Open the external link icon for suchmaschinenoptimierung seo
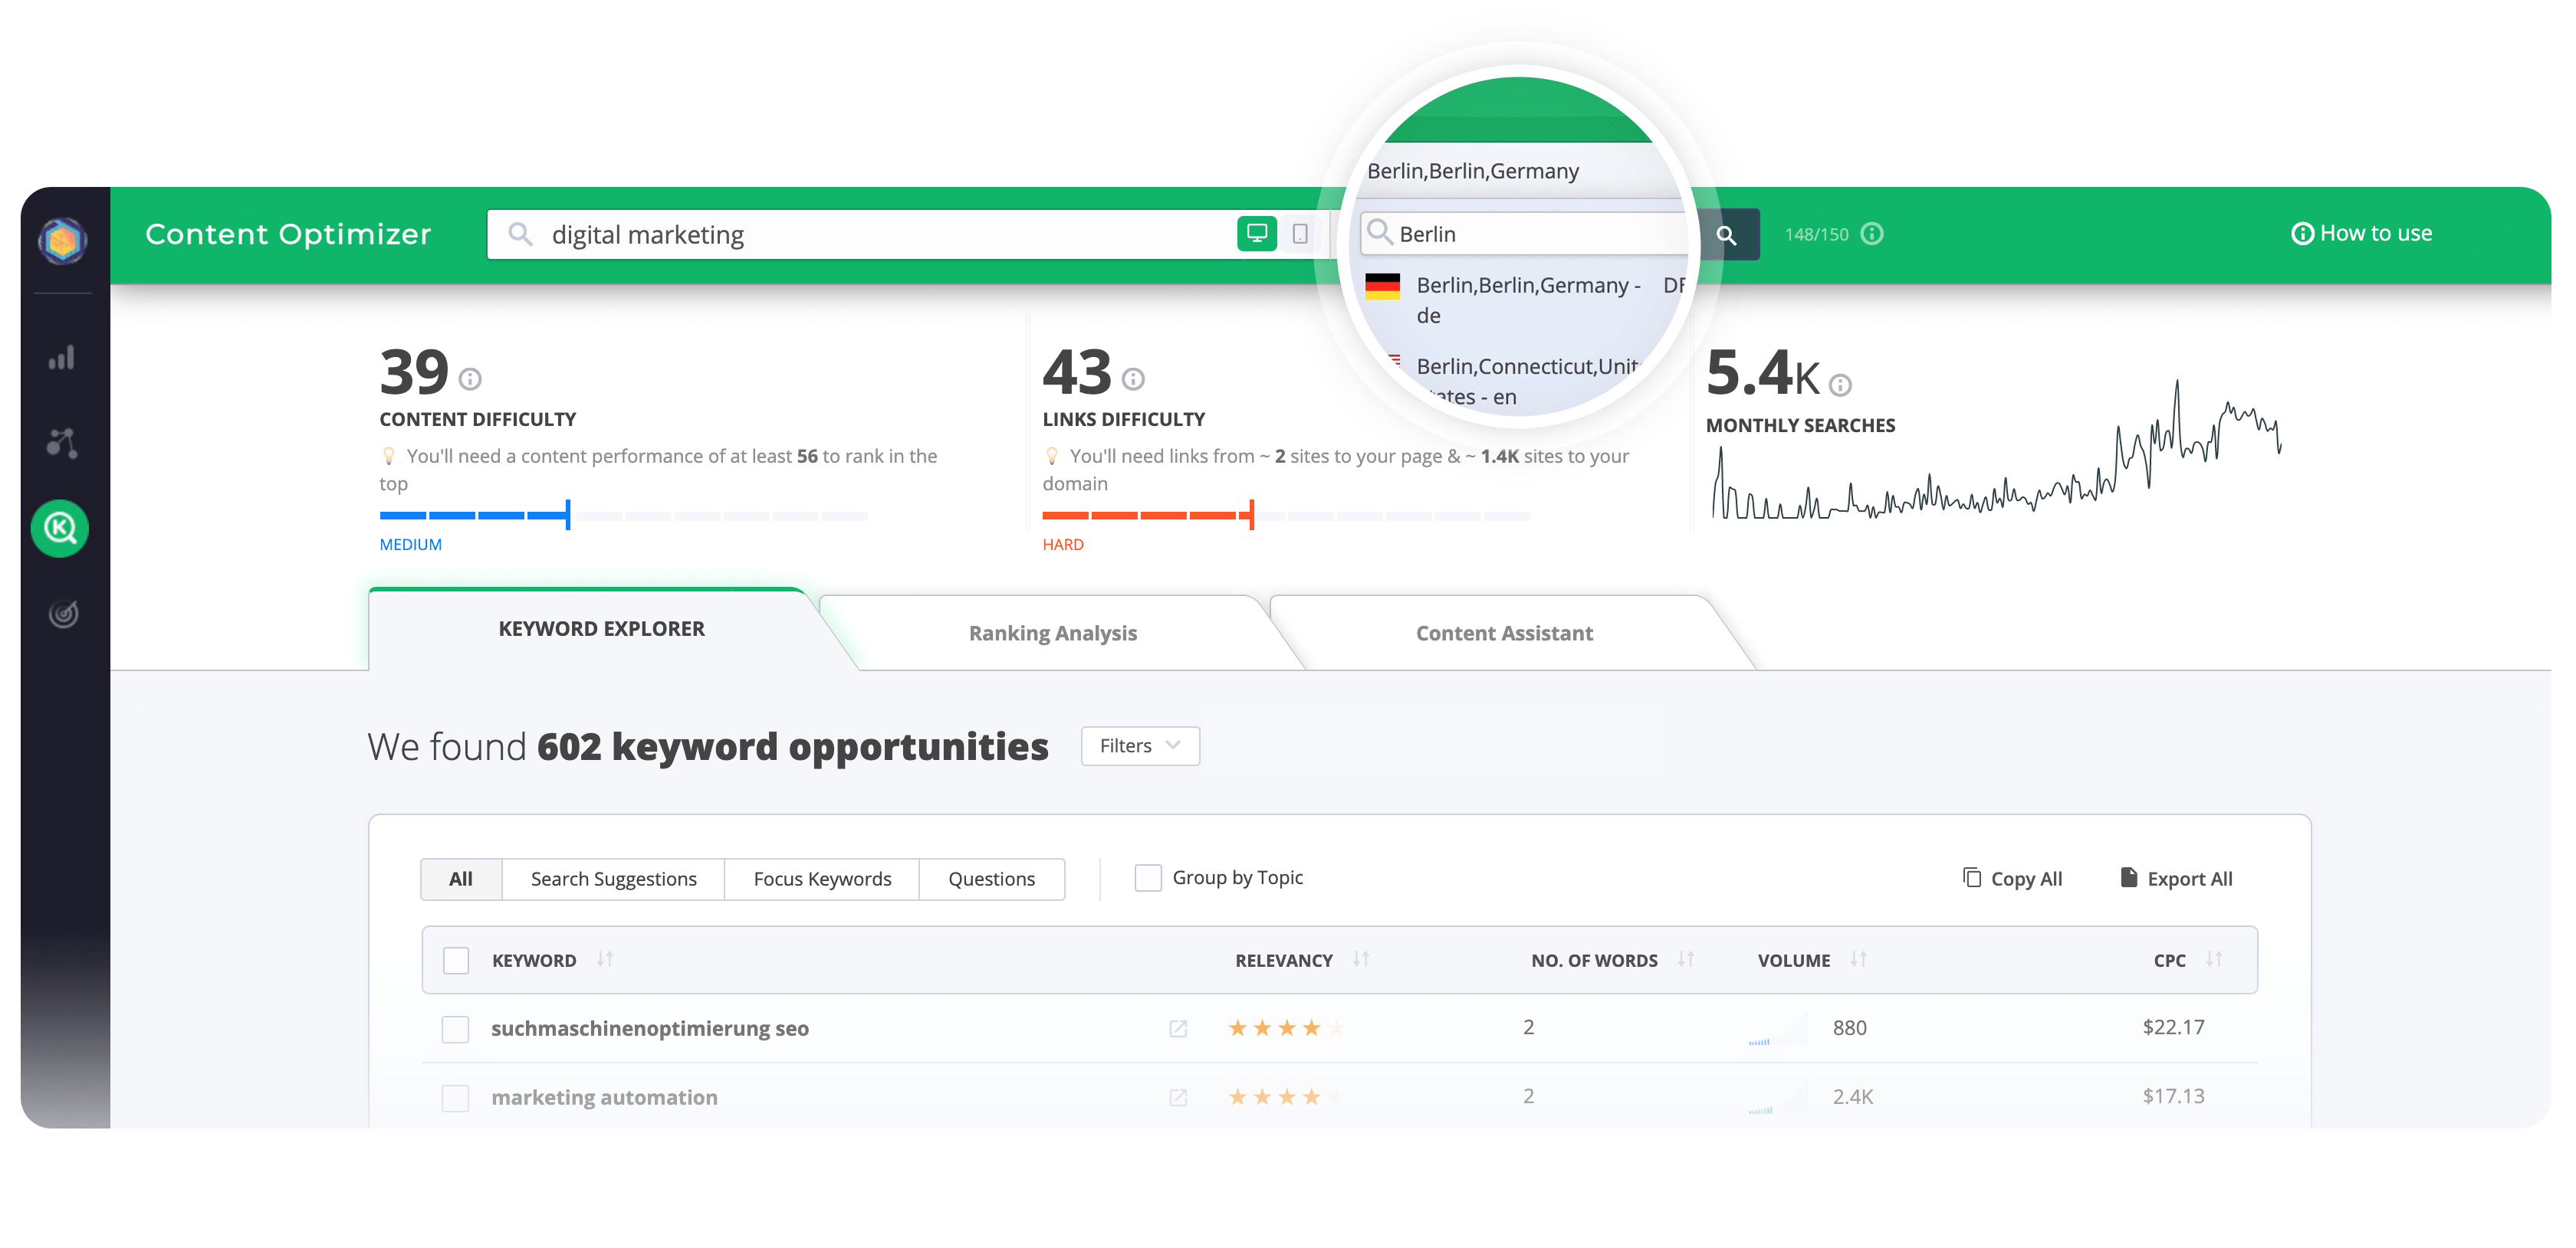Image resolution: width=2576 pixels, height=1248 pixels. click(1178, 1027)
